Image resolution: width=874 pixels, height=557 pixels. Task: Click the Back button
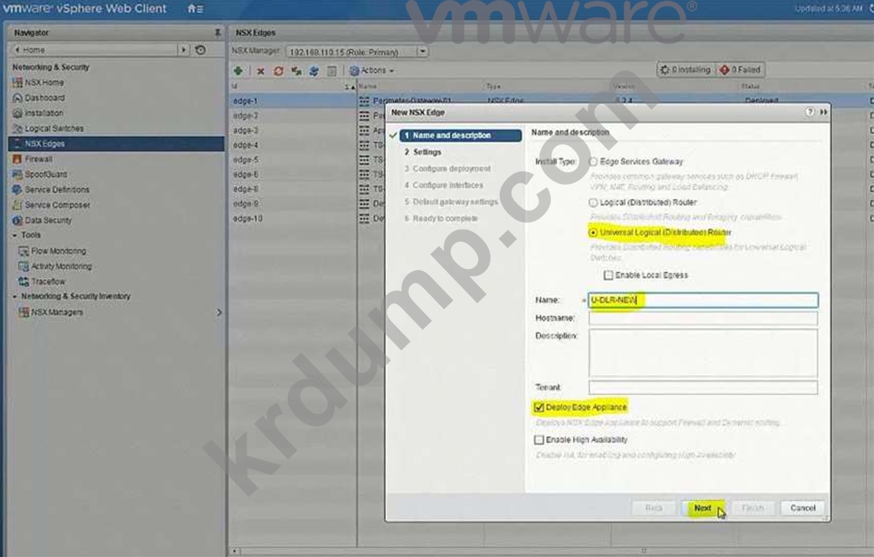(x=653, y=508)
